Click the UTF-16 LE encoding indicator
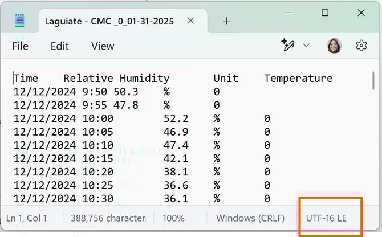Image resolution: width=382 pixels, height=237 pixels. 326,218
